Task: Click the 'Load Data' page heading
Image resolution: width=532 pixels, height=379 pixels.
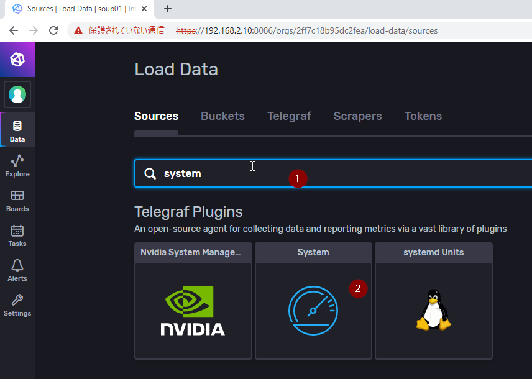Action: [x=176, y=69]
